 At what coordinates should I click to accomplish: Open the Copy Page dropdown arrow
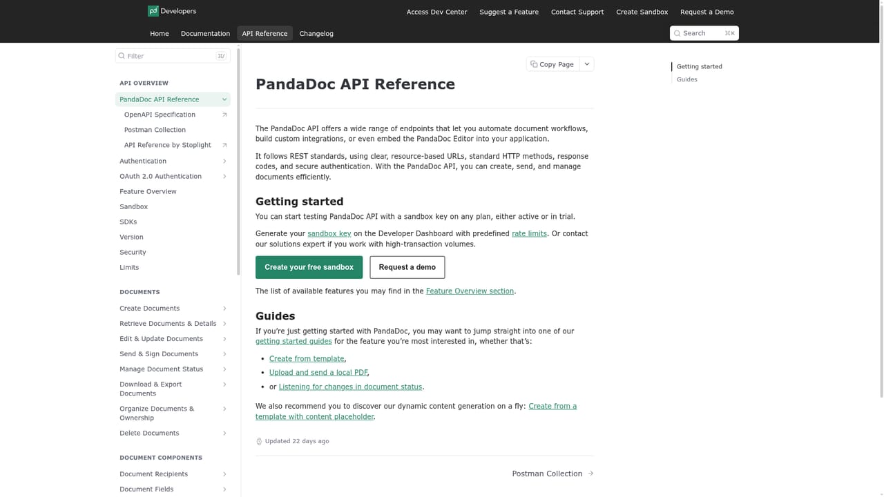(x=587, y=64)
